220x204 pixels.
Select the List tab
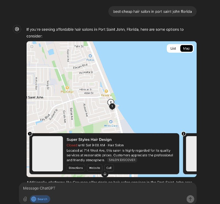point(173,48)
